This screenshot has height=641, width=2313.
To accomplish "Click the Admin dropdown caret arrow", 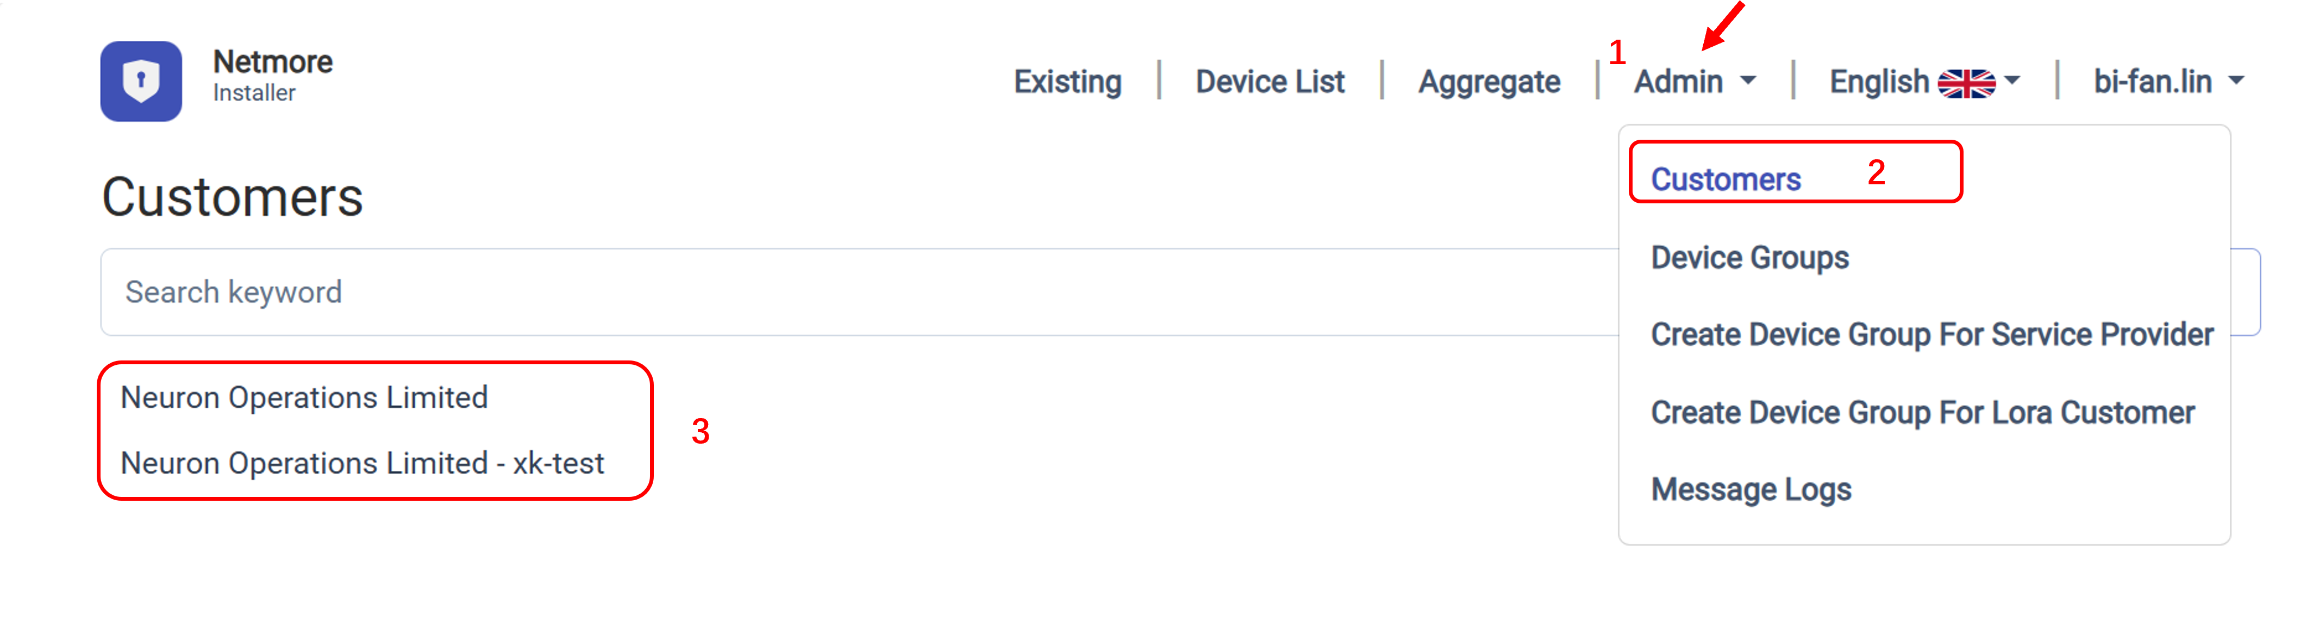I will point(1747,81).
